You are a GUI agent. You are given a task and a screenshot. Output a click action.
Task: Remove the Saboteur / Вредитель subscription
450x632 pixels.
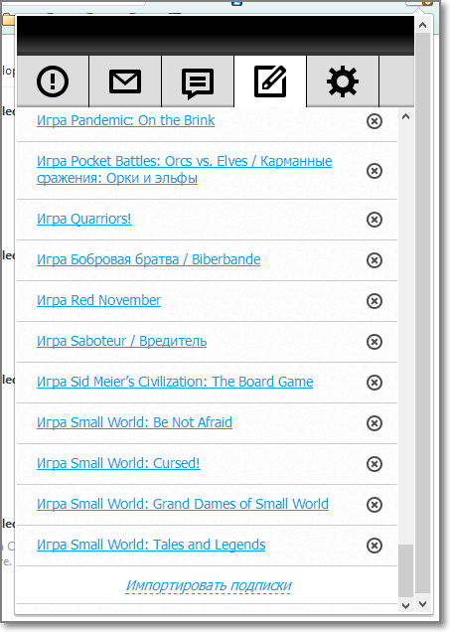[x=375, y=342]
